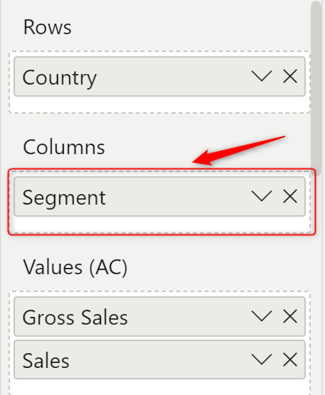Remove the Gross Sales field from Values
Viewport: 325px width, 395px height.
pos(290,316)
